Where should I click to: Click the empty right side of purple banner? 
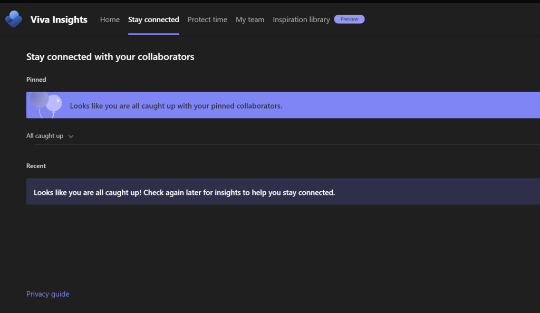click(422, 105)
